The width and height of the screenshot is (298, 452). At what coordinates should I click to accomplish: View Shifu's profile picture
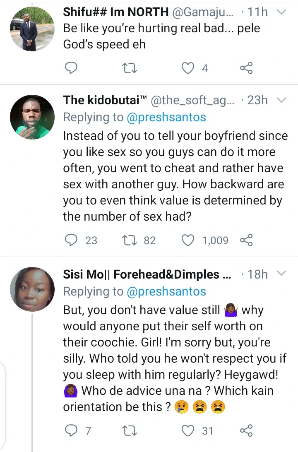pyautogui.click(x=32, y=29)
